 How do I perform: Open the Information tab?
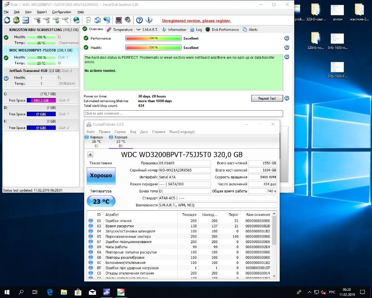click(174, 29)
